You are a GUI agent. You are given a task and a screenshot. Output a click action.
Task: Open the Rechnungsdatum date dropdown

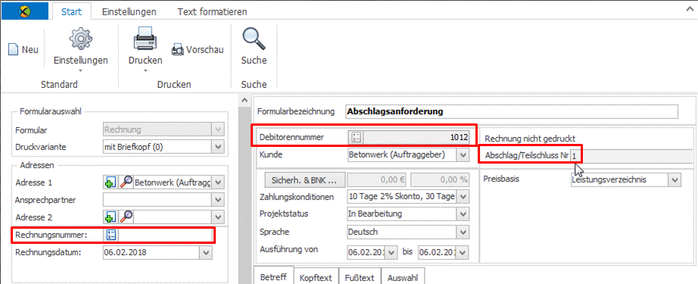206,252
